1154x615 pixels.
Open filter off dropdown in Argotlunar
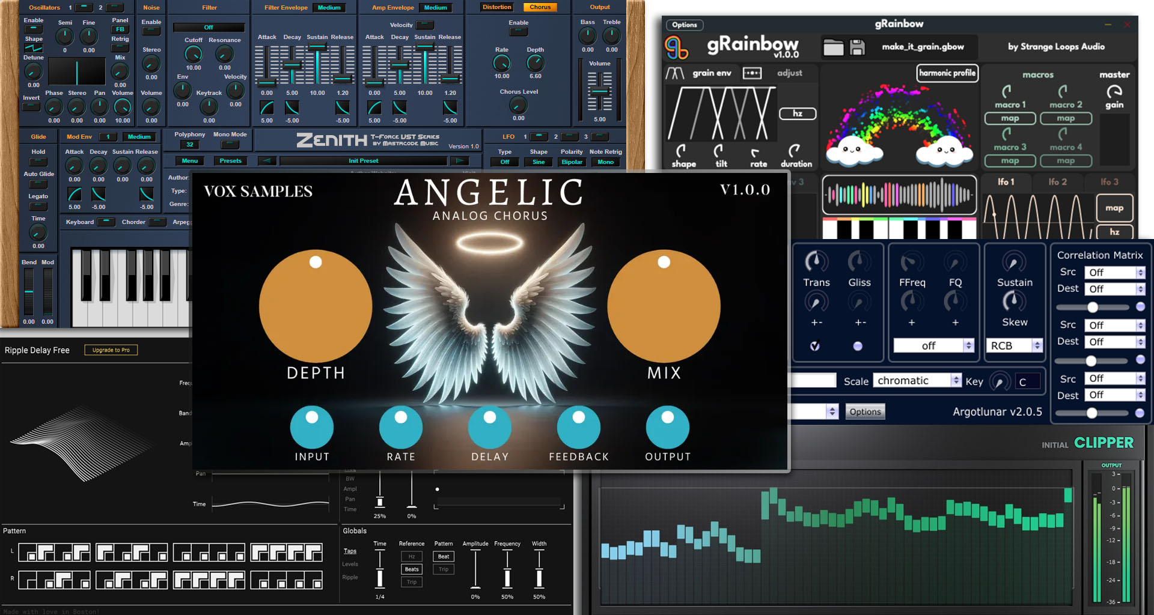(x=933, y=346)
